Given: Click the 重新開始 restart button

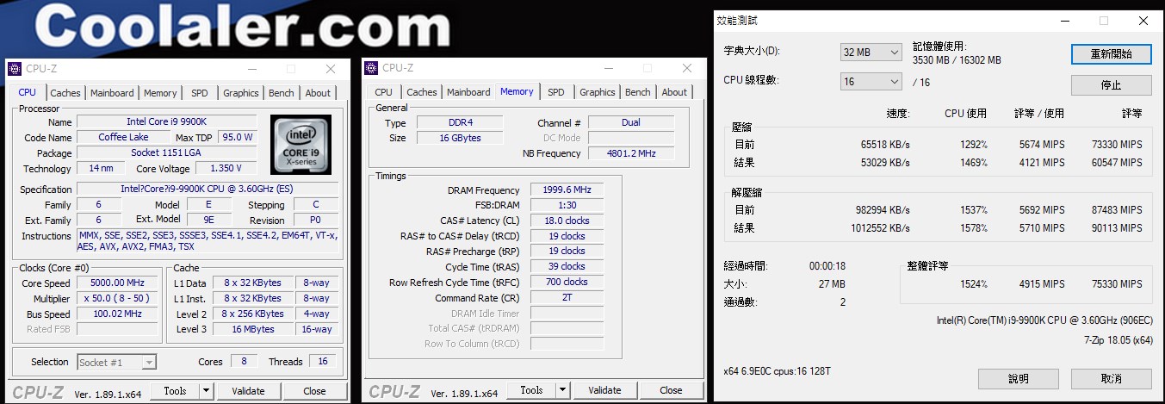Looking at the screenshot, I should tap(1111, 53).
